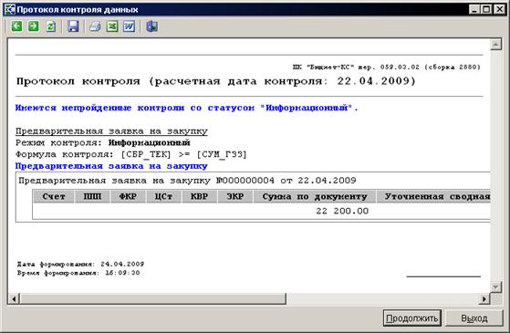Click the blue Предварительная заявка на закупку link
Image resolution: width=510 pixels, height=333 pixels.
(x=111, y=166)
